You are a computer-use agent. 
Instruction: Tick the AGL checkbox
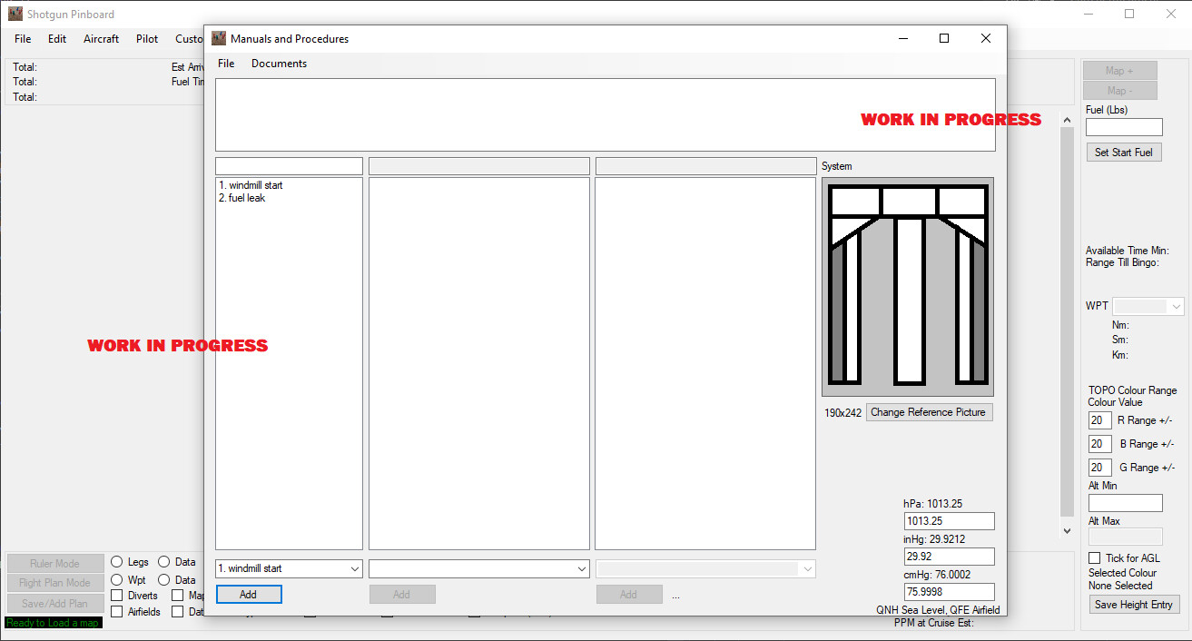1093,557
